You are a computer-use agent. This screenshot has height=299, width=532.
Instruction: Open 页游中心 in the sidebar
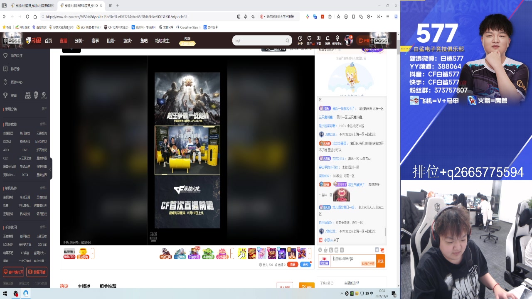(x=13, y=82)
